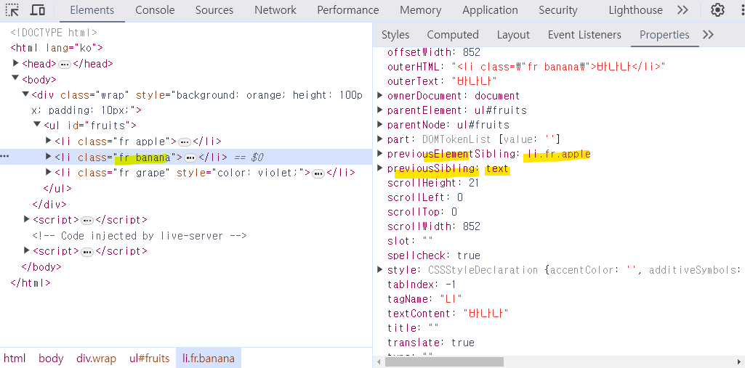Collapse the ul id fruits arrow

37,124
